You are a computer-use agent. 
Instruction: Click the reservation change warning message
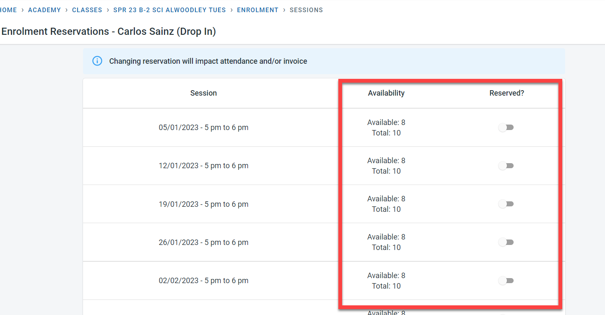tap(208, 61)
